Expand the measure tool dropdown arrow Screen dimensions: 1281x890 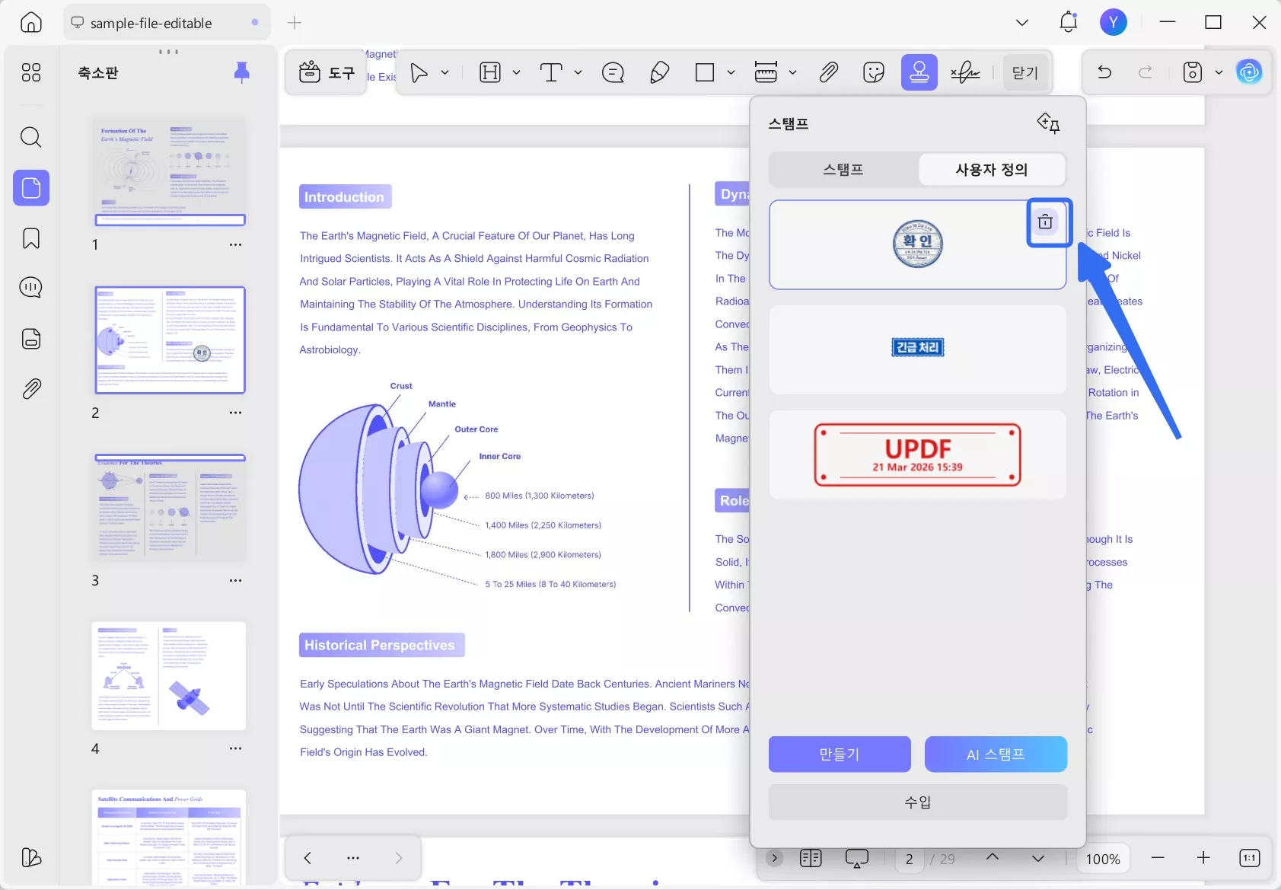792,72
